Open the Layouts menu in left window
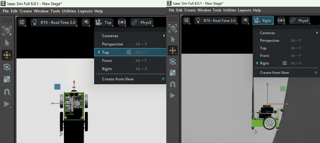 85,11
